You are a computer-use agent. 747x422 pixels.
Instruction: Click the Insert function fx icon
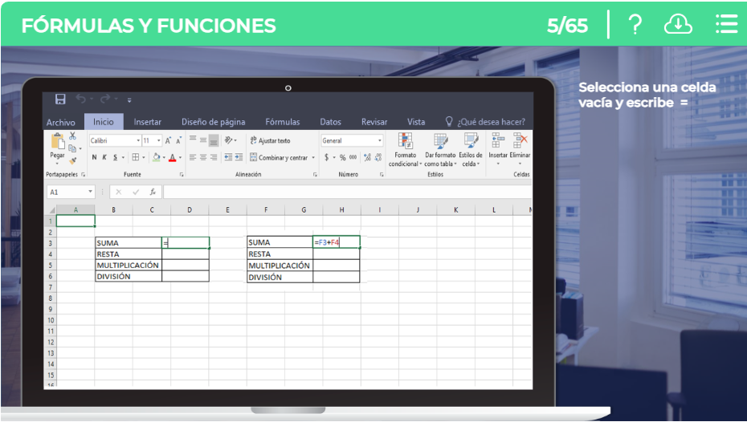(153, 193)
